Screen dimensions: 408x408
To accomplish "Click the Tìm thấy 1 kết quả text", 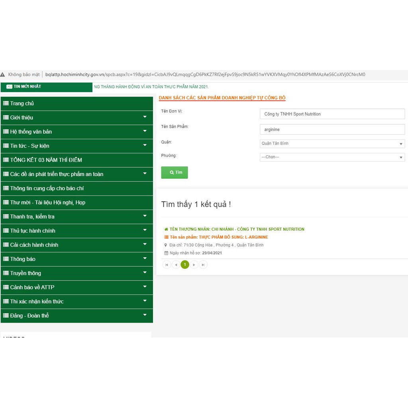I will pyautogui.click(x=196, y=204).
